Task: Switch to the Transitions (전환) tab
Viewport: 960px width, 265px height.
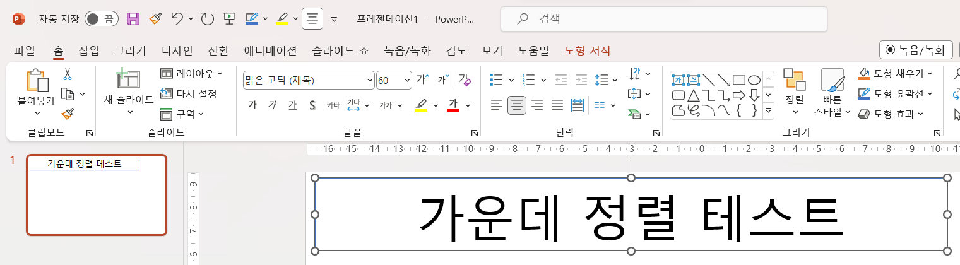Action: click(x=218, y=50)
